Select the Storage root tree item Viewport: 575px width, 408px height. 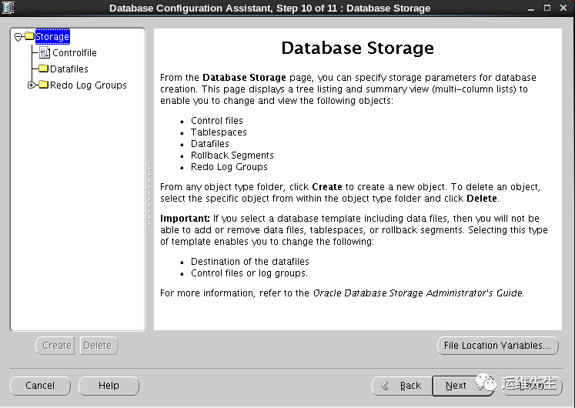(52, 36)
